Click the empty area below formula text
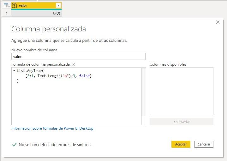This screenshot has height=161, width=227. pos(76,105)
